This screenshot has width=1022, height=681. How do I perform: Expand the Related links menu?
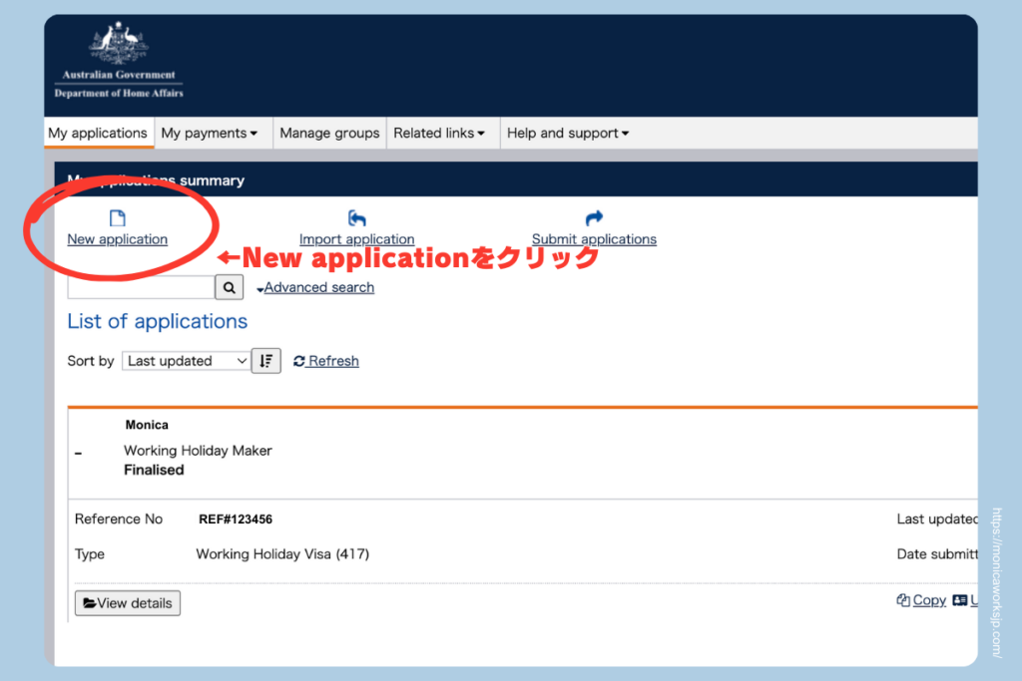coord(439,133)
